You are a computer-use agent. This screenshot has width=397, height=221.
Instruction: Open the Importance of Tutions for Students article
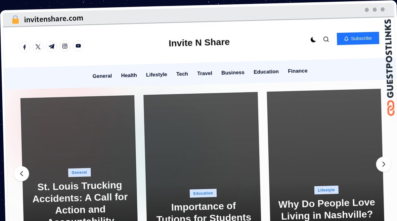point(204,212)
